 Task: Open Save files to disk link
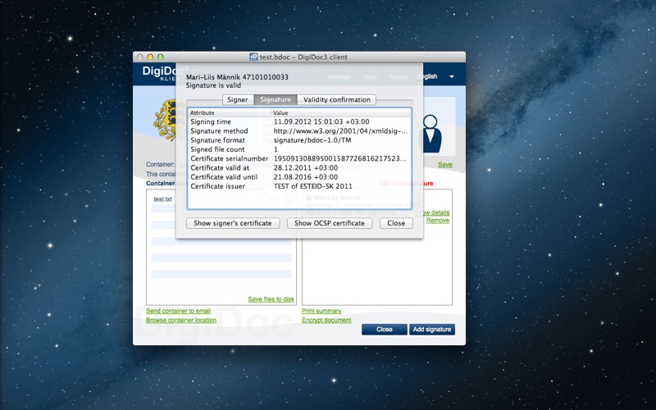point(271,299)
